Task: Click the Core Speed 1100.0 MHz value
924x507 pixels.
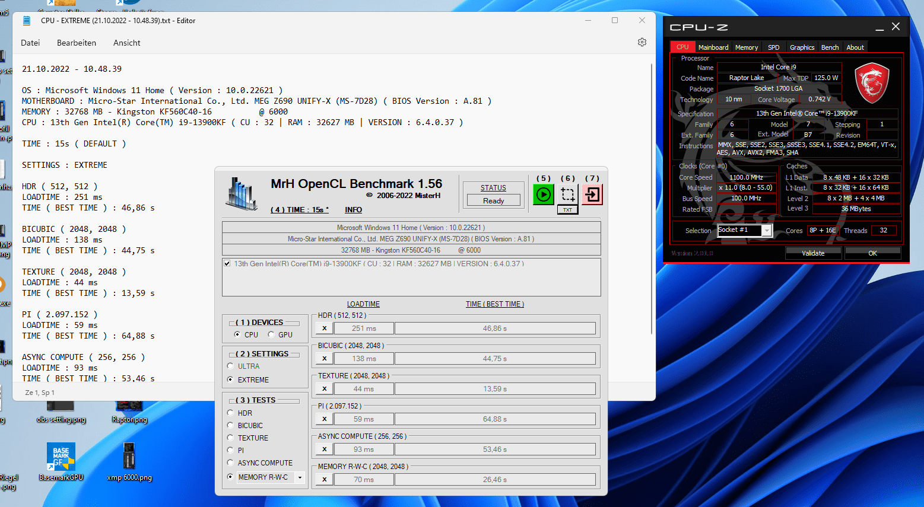Action: click(746, 177)
